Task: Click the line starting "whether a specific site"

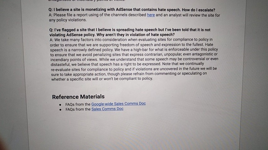Action: pos(102,79)
